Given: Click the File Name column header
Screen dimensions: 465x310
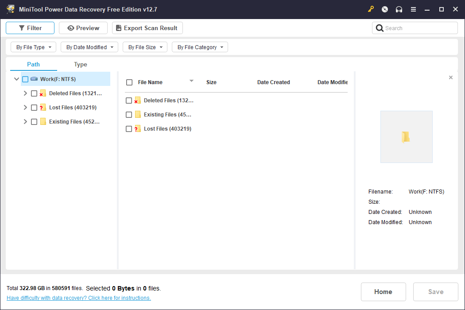Looking at the screenshot, I should click(150, 82).
